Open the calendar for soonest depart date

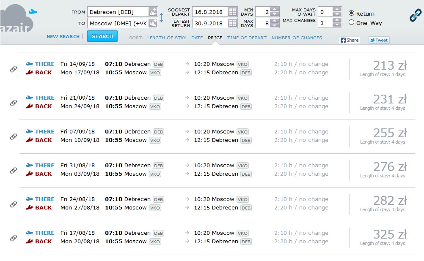point(232,12)
